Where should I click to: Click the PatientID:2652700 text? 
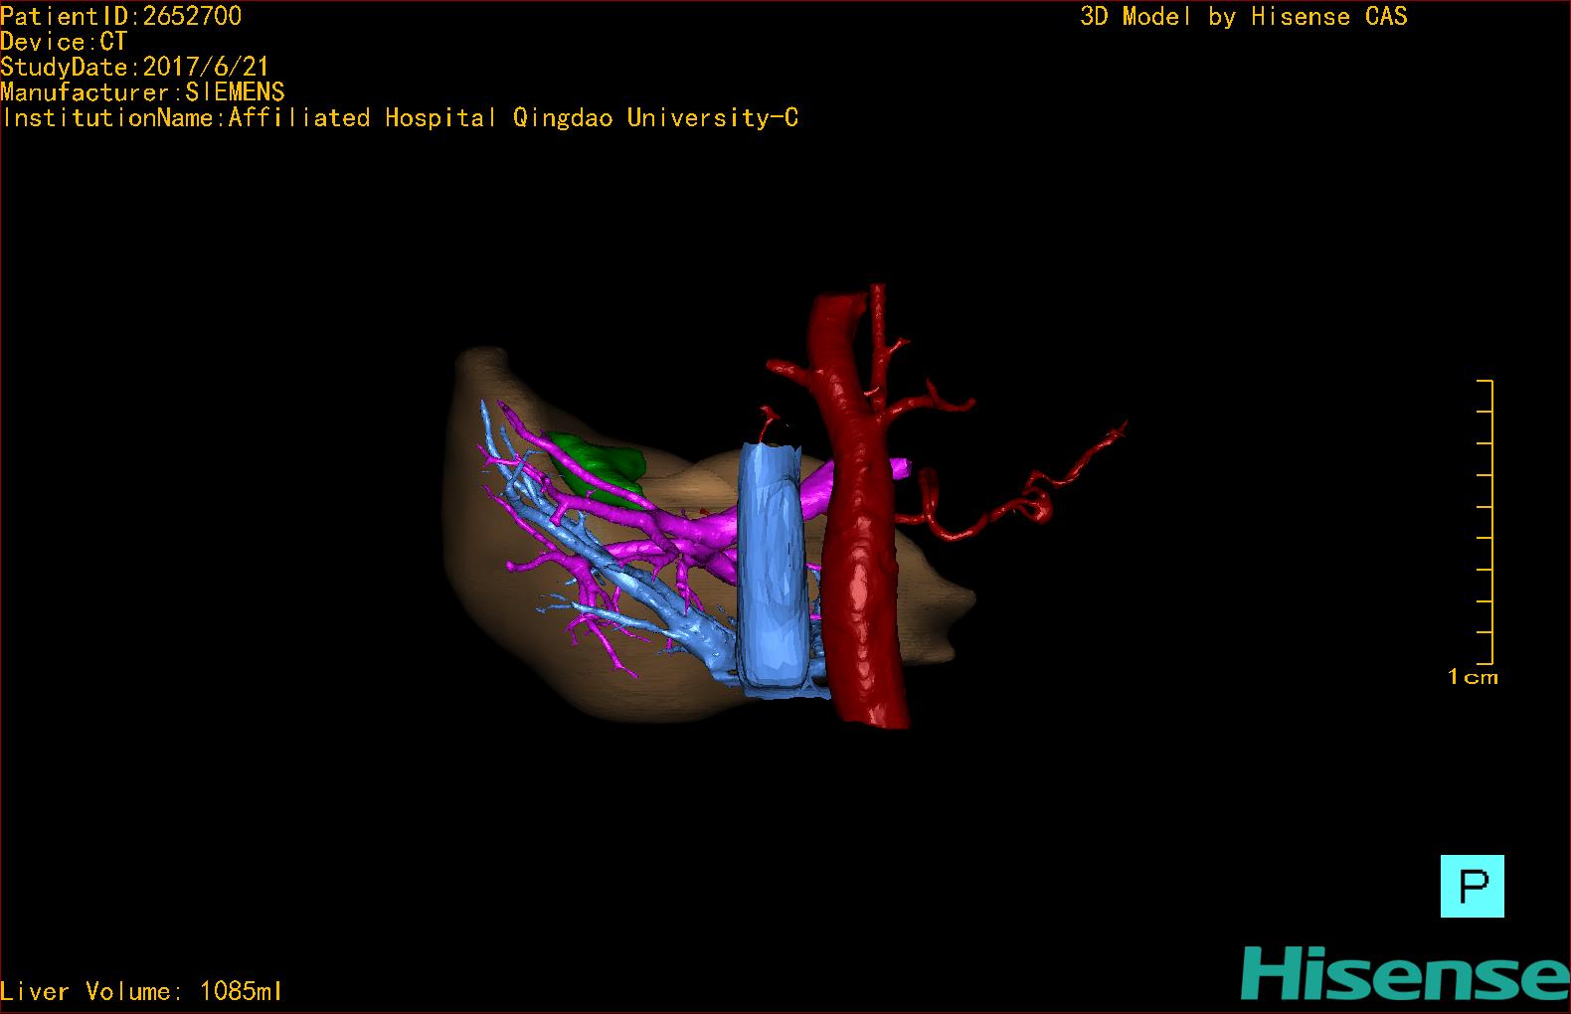(121, 16)
